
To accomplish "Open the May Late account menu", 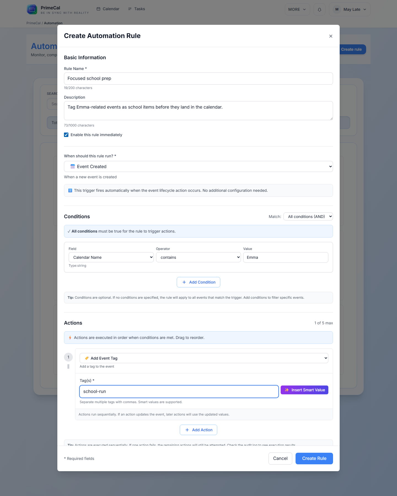I will 350,9.
